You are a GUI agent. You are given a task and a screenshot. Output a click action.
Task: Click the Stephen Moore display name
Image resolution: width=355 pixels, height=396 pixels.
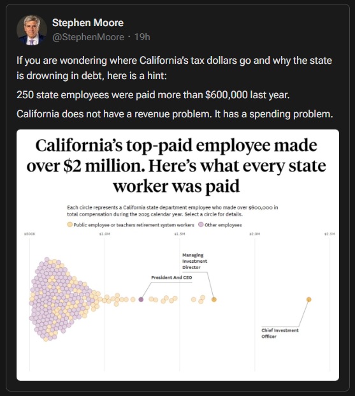(88, 23)
